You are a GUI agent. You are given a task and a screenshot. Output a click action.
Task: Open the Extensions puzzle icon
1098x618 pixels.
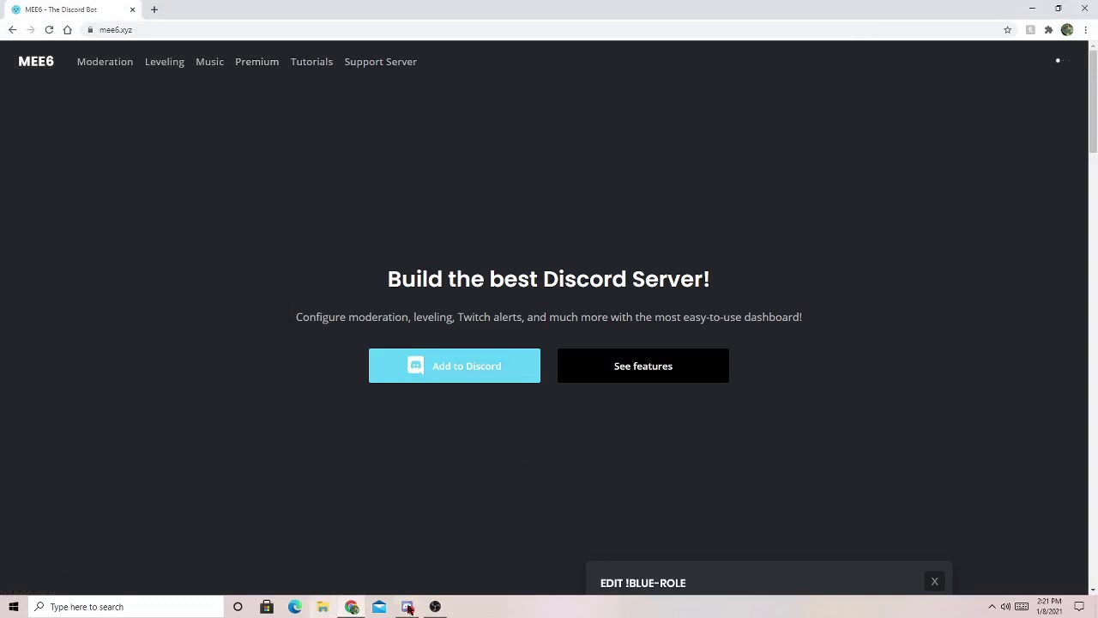1048,30
